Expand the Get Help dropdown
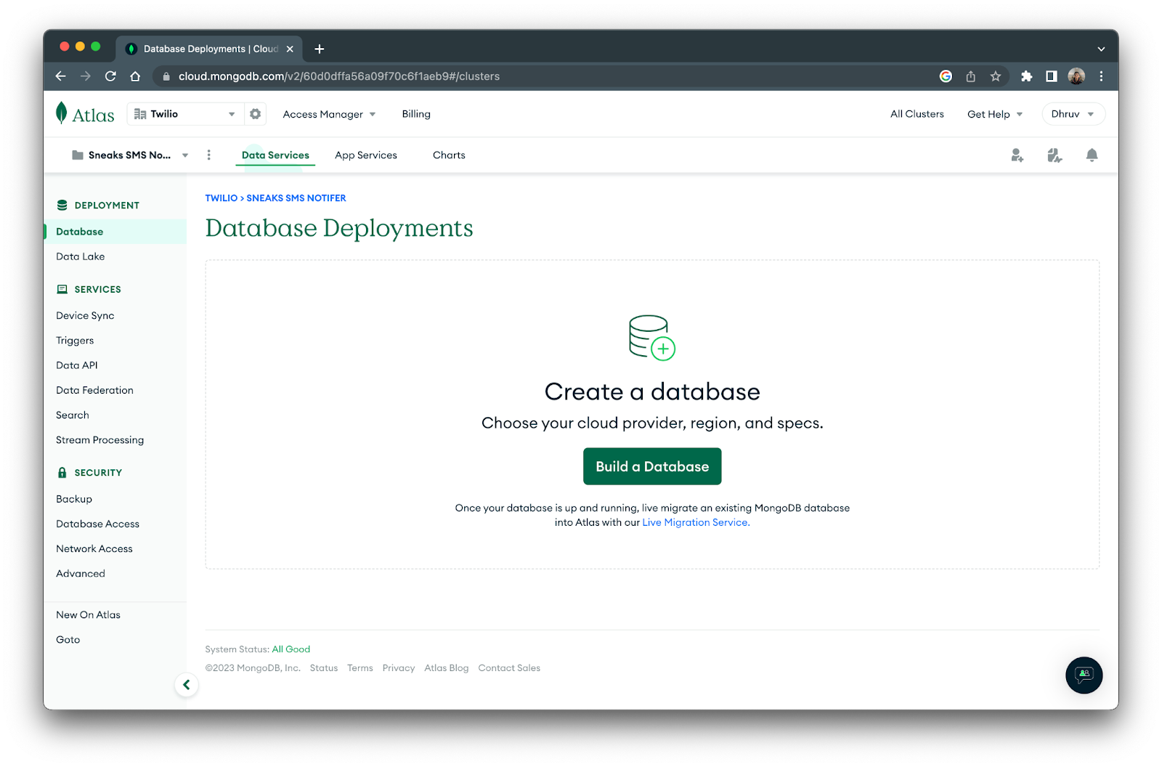1162x767 pixels. (995, 114)
